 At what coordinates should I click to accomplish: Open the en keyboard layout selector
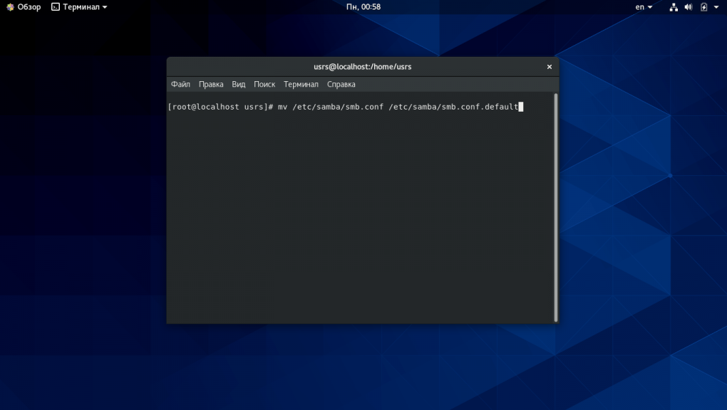tap(644, 7)
